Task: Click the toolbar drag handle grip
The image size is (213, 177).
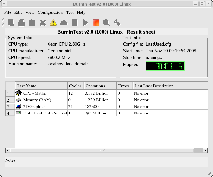Action: (x=3, y=22)
